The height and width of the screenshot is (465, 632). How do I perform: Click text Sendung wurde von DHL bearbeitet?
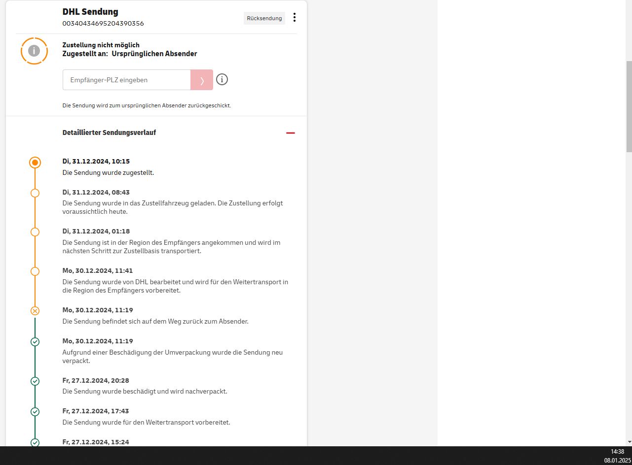point(175,286)
